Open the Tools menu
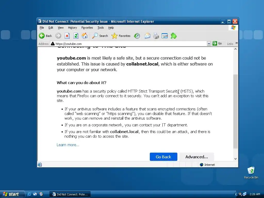The width and height of the screenshot is (264, 198). coord(101,28)
